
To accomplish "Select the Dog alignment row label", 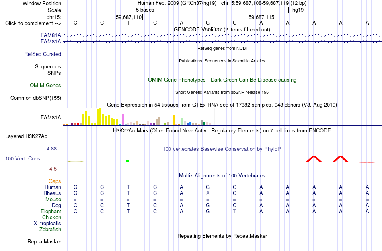I will tap(56, 206).
